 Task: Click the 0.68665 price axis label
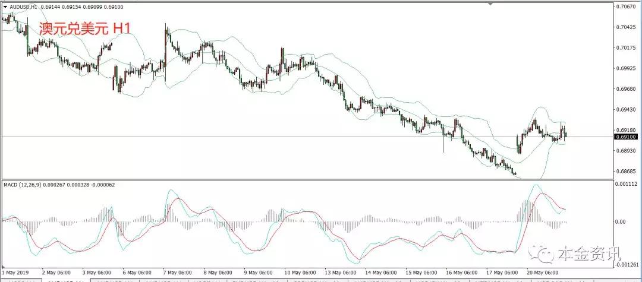point(627,171)
